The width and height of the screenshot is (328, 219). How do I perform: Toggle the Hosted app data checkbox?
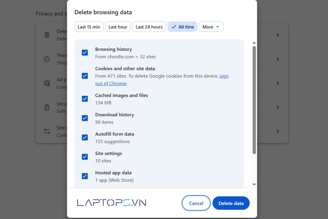point(85,176)
